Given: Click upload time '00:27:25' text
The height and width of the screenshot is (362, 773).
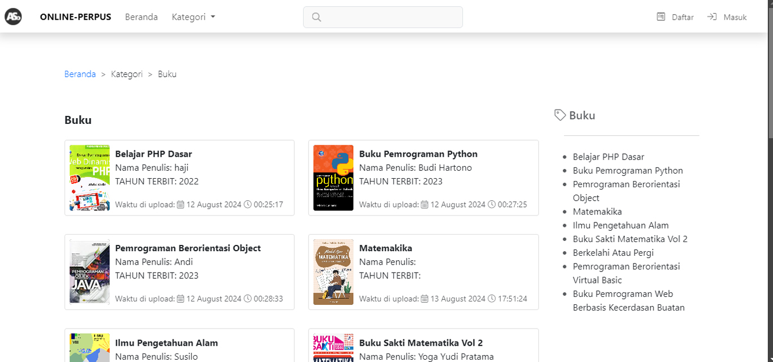Looking at the screenshot, I should click(512, 204).
